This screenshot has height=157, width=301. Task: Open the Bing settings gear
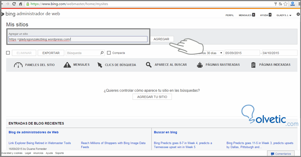[298, 14]
